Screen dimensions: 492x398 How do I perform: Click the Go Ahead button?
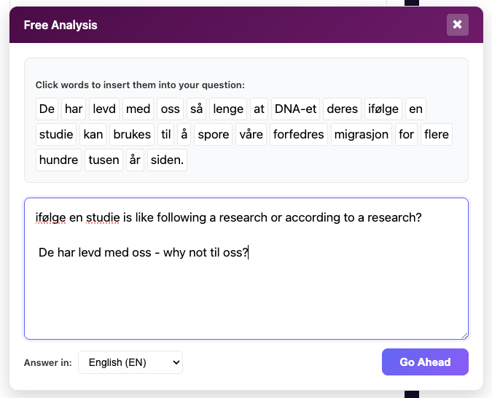click(x=424, y=362)
